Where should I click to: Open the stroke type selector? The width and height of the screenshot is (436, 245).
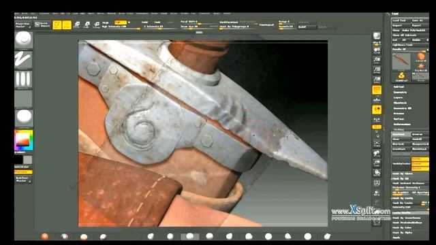click(24, 60)
